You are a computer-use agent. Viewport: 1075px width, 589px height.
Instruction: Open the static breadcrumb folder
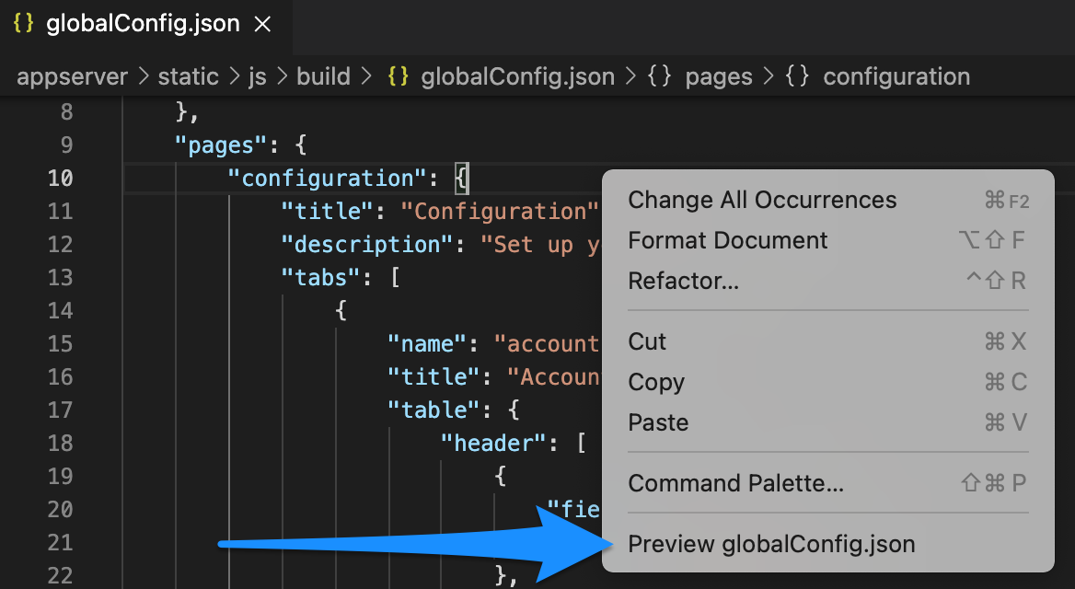(188, 76)
